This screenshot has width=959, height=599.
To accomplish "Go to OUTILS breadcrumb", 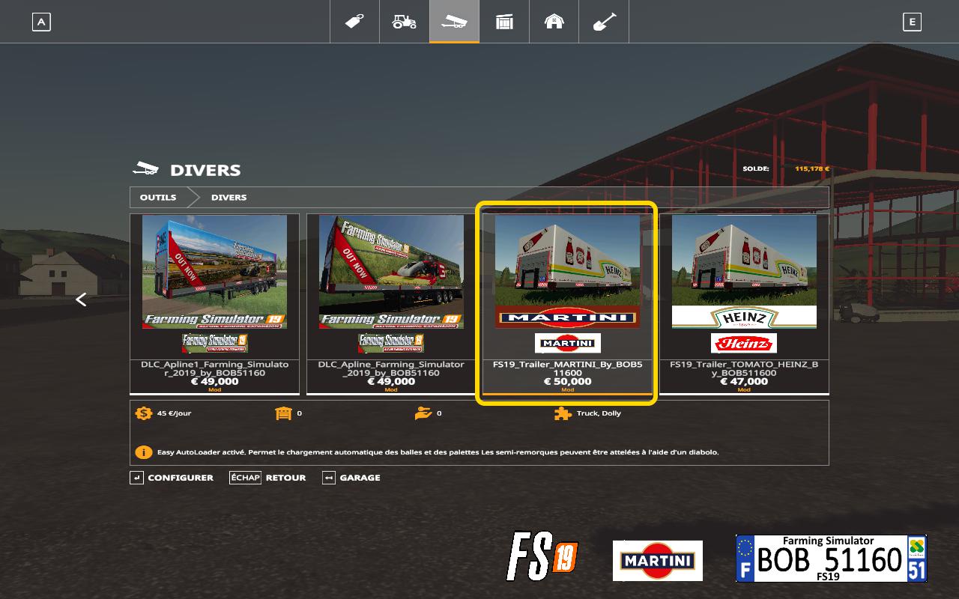I will click(158, 198).
